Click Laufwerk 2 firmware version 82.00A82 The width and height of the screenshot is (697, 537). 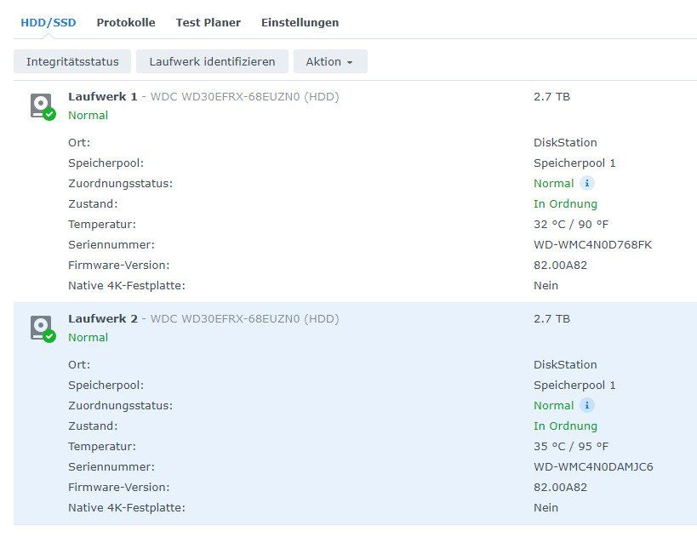(x=560, y=488)
